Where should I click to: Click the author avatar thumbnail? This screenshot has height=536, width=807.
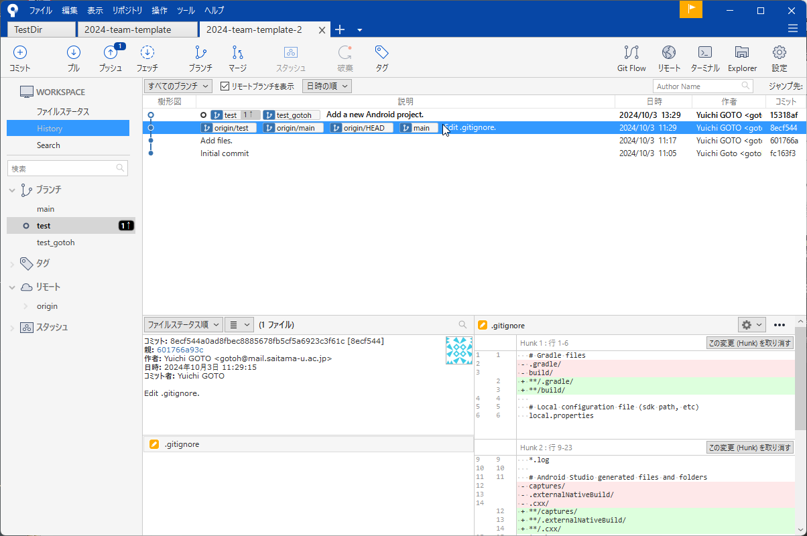point(459,350)
